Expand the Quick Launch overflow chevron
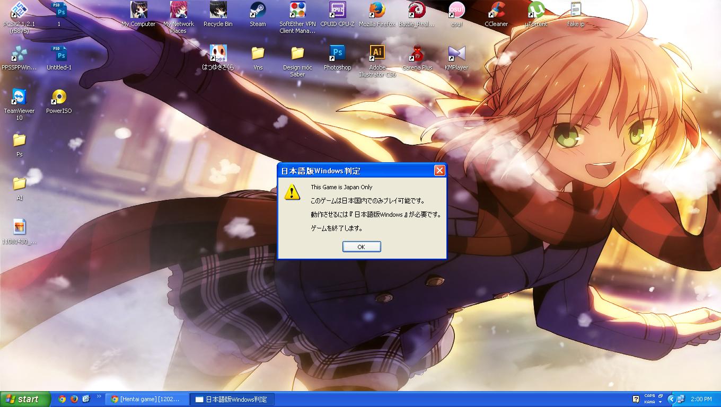The image size is (721, 407). 99,396
